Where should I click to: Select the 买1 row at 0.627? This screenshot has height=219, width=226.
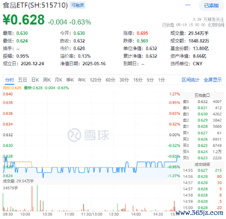[202, 133]
